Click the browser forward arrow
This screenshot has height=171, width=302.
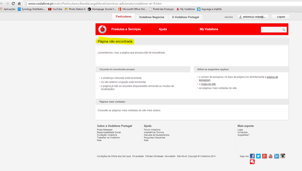[x=7, y=3]
